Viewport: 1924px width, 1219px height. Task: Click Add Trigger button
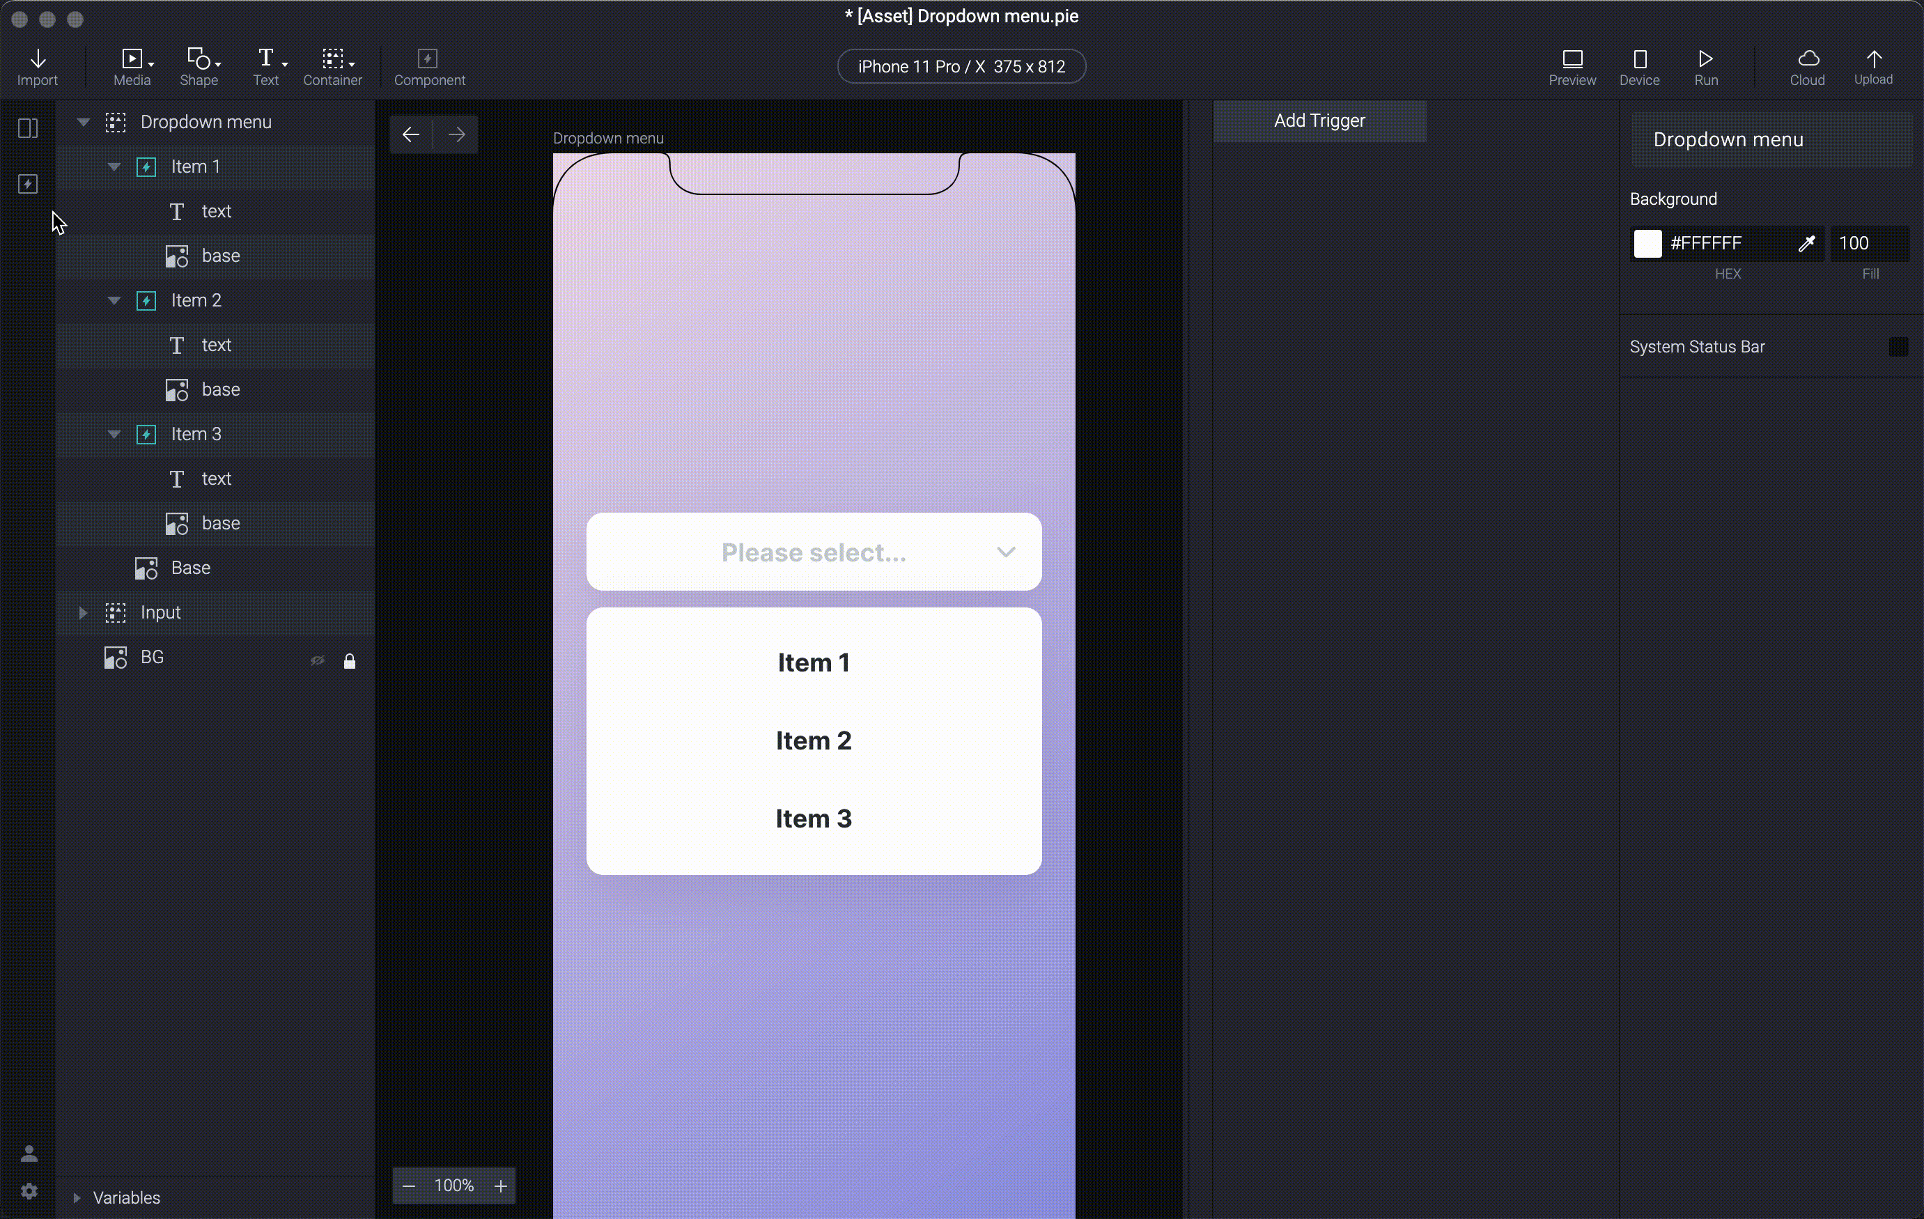pos(1319,119)
